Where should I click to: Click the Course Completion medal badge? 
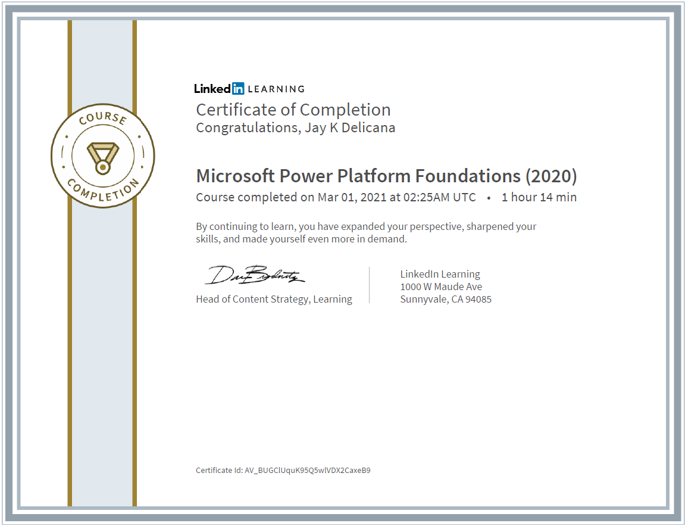click(102, 155)
